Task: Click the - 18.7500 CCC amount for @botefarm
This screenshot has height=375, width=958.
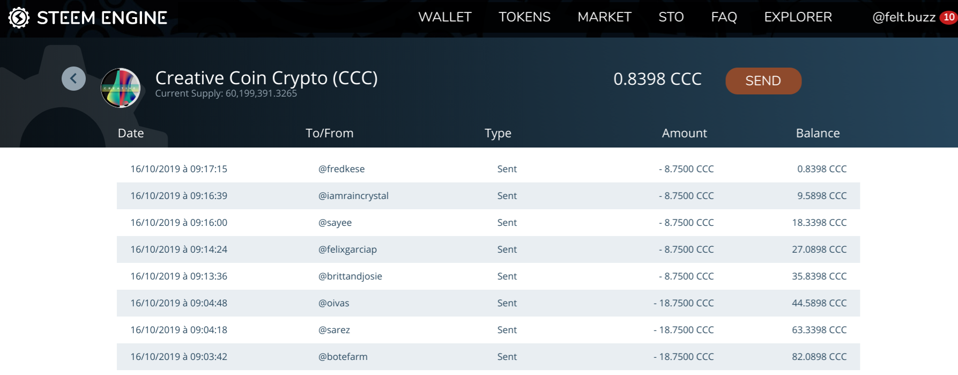Action: click(x=684, y=357)
